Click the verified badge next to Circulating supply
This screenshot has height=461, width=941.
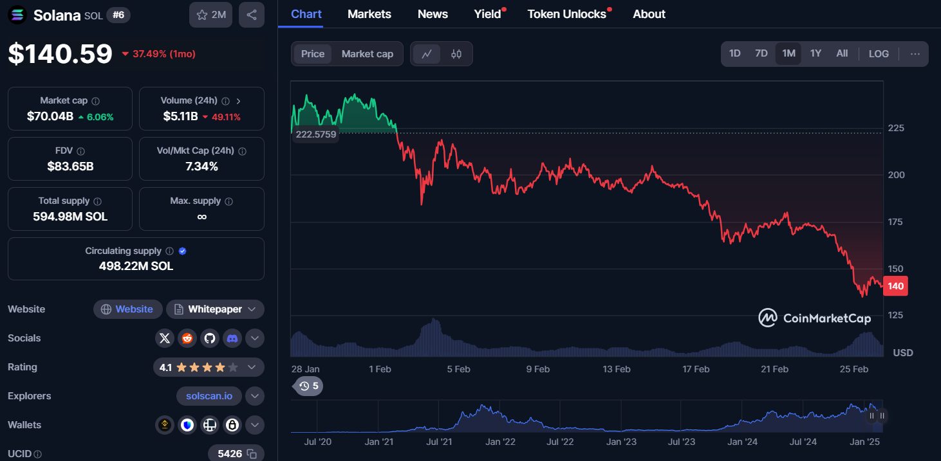tap(182, 251)
